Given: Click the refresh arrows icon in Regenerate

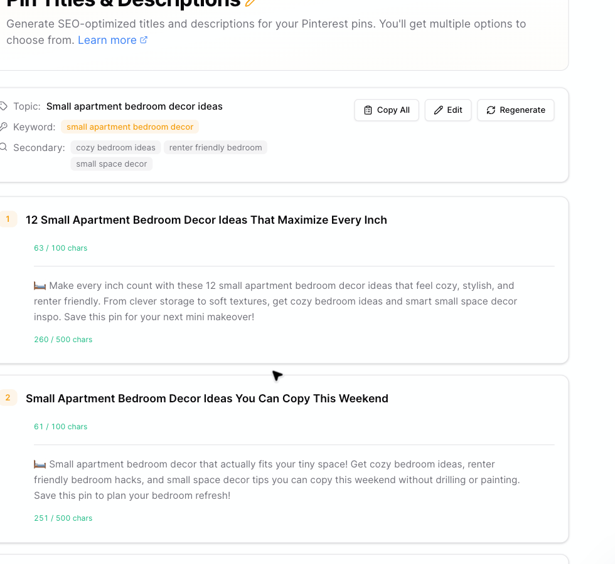Looking at the screenshot, I should coord(491,110).
